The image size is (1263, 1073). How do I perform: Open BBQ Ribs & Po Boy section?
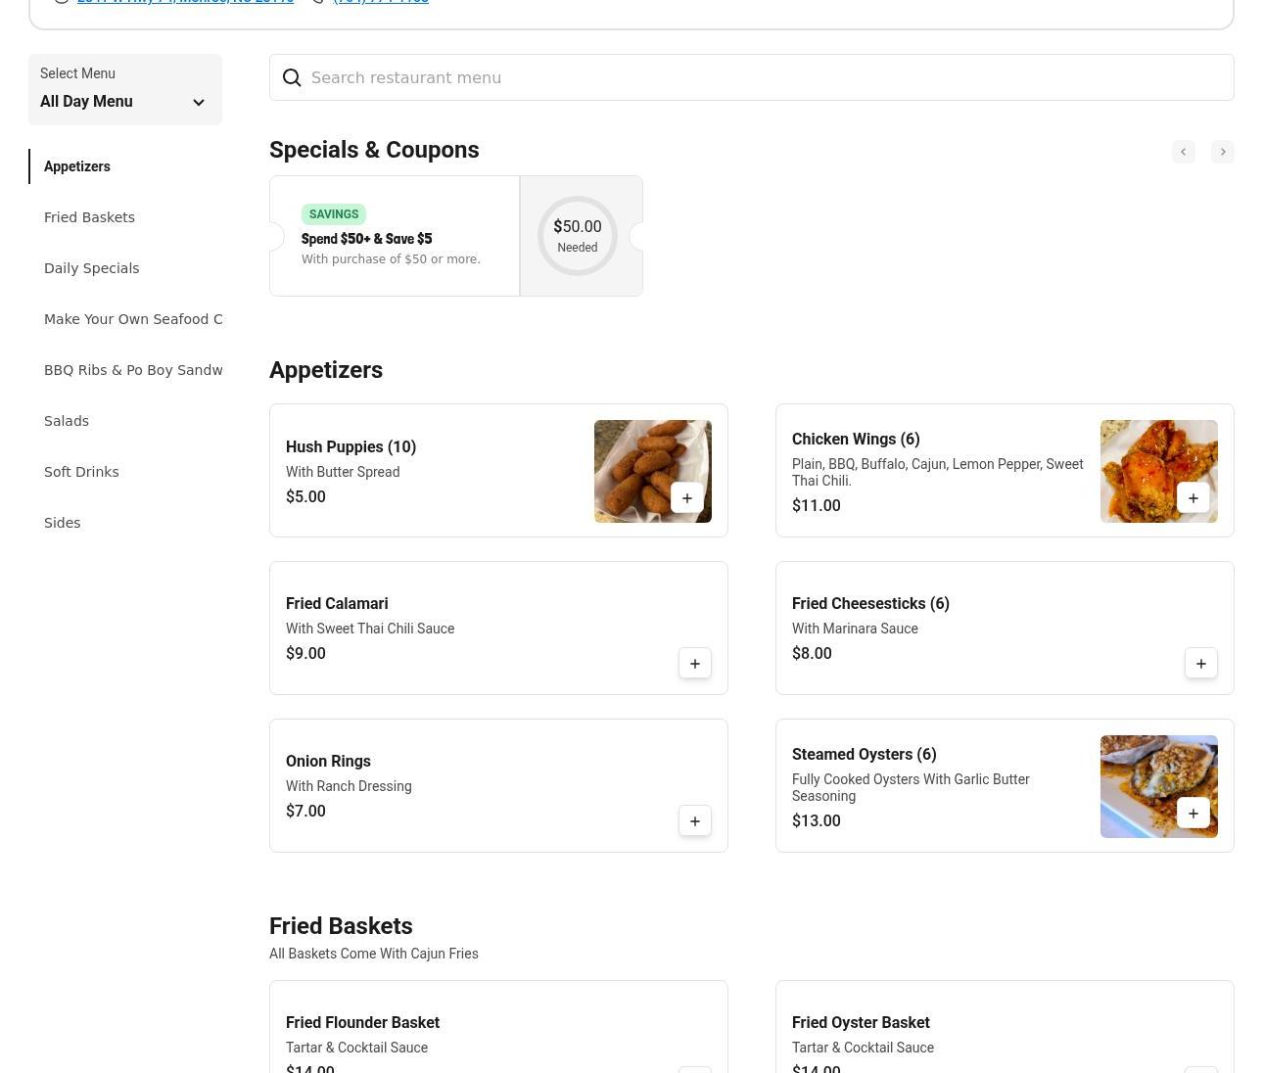click(x=133, y=370)
